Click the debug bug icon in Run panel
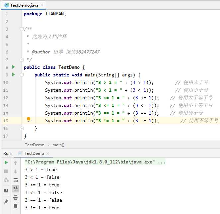Viewport: 220px width, 214px height. click(x=6, y=180)
